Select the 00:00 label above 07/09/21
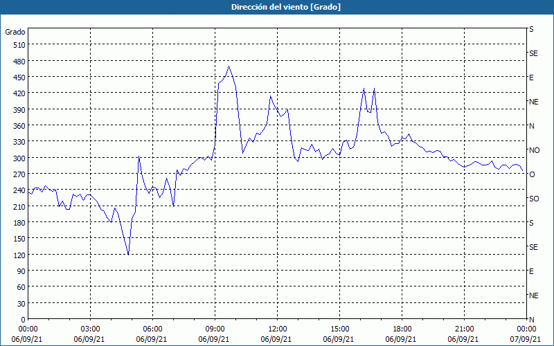554x346 pixels. [526, 329]
